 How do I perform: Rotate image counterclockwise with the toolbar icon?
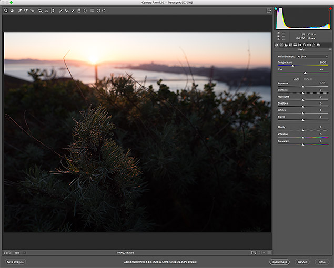tap(98, 10)
